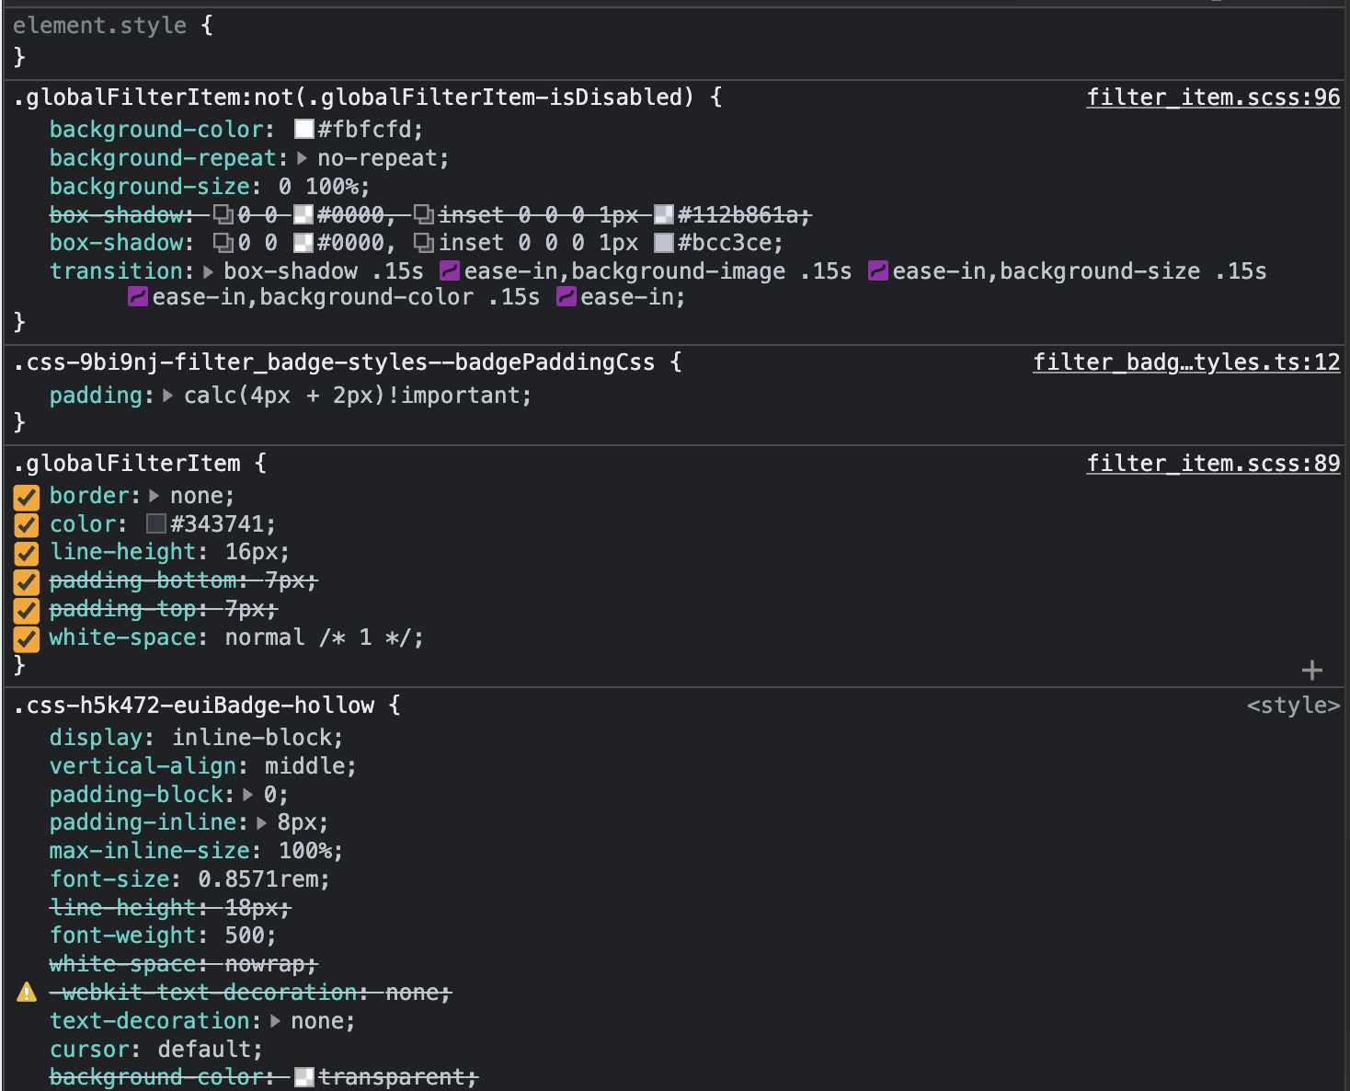Screen dimensions: 1350x1091
Task: Click the warning icon beside -webkit-text-decoration
Action: click(25, 992)
